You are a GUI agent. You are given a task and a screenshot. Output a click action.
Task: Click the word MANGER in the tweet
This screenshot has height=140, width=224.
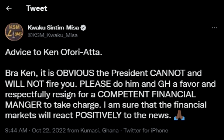pyautogui.click(x=24, y=105)
